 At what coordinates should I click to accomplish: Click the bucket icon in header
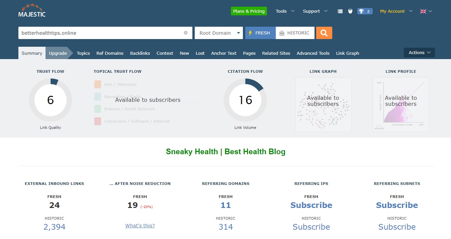[350, 11]
